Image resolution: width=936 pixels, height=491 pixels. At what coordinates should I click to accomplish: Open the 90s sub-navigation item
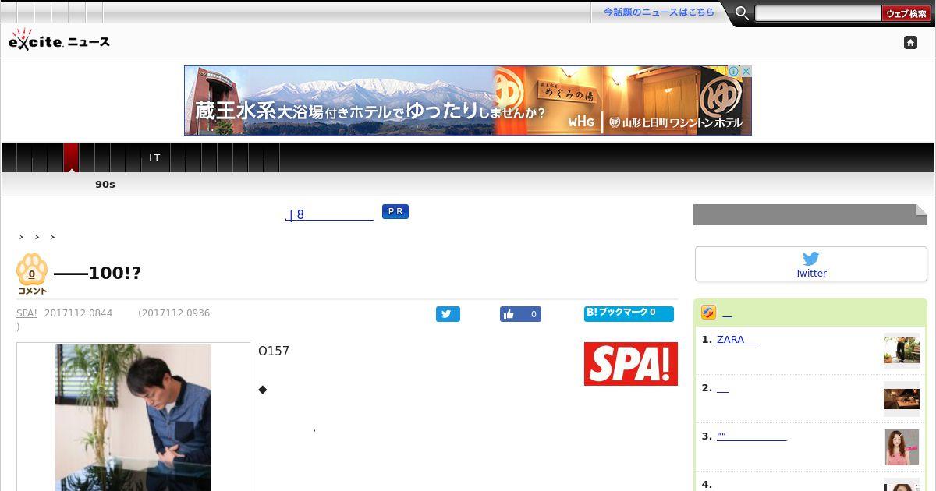tap(105, 185)
